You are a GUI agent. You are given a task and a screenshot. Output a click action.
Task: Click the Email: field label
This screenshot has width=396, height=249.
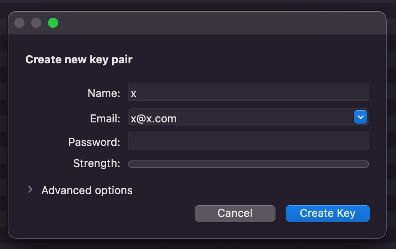[105, 119]
